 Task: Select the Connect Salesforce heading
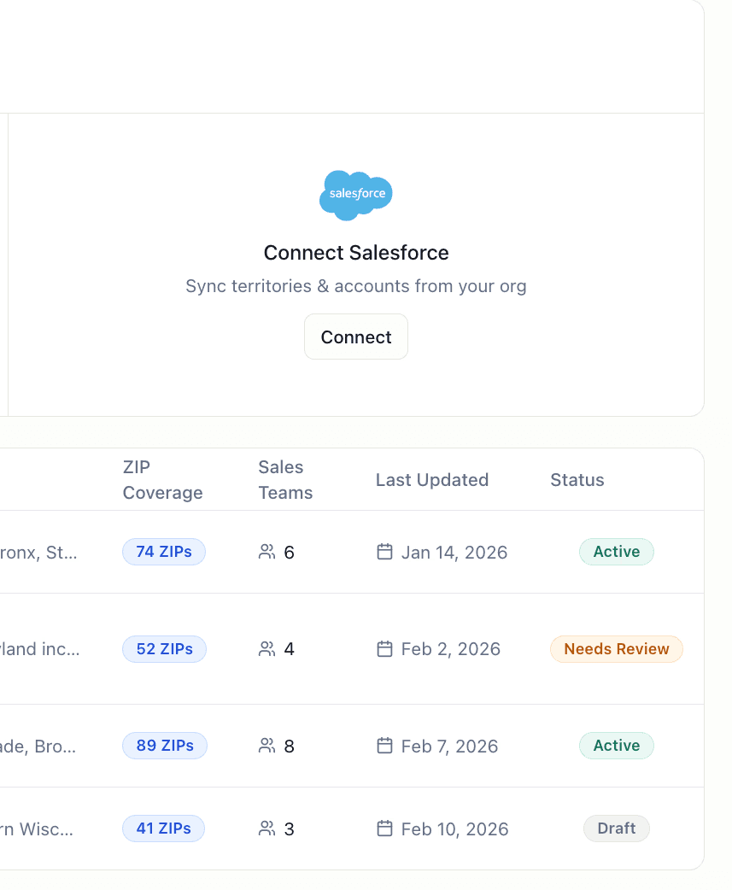click(x=356, y=253)
